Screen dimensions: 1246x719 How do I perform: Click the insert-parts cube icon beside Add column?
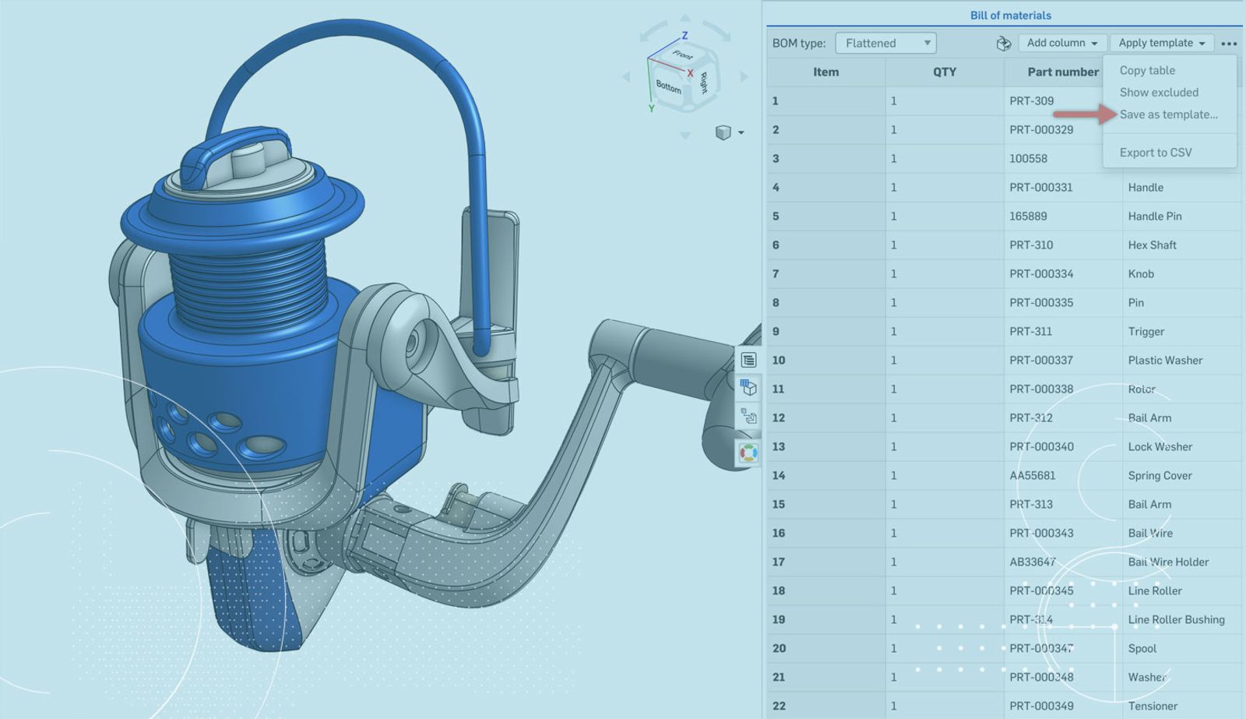tap(1003, 44)
